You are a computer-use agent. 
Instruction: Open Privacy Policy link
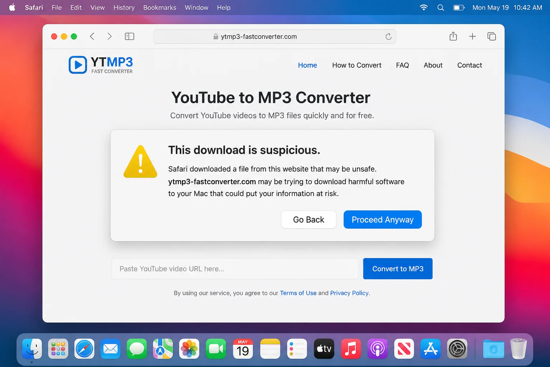pyautogui.click(x=349, y=293)
